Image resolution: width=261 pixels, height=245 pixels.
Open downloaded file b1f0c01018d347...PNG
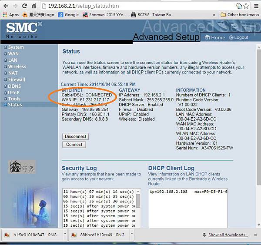coord(32,235)
